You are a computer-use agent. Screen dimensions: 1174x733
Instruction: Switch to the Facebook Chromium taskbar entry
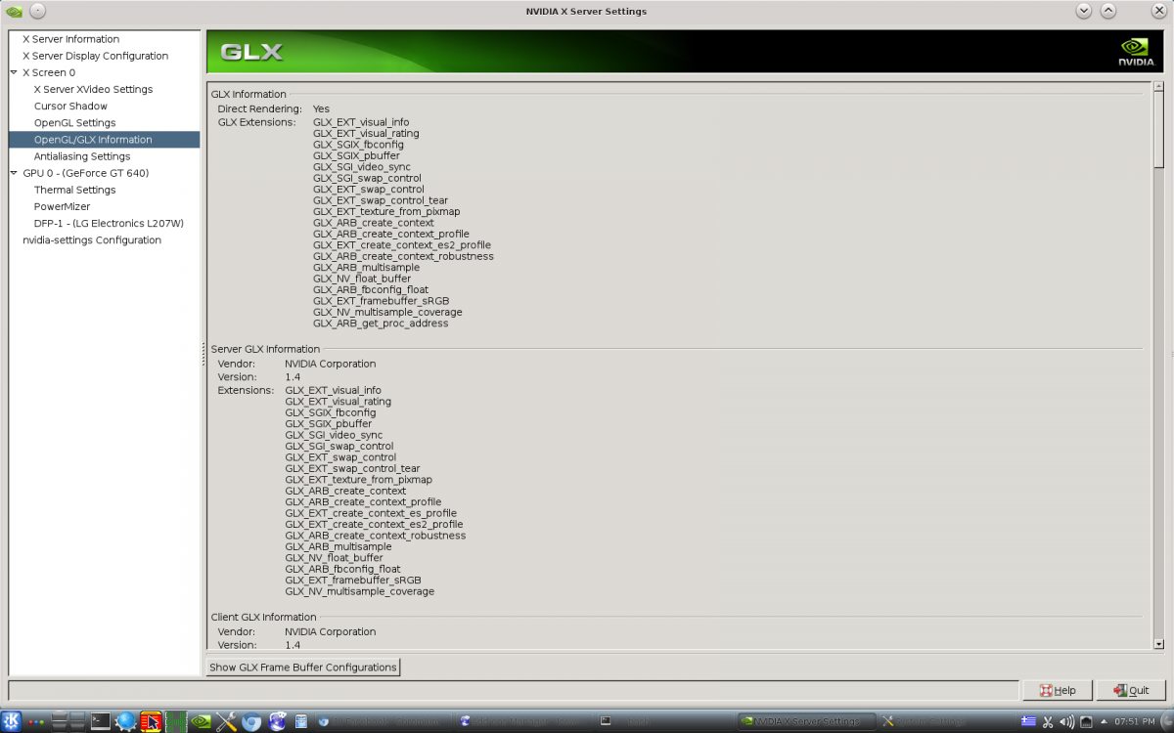coord(383,721)
